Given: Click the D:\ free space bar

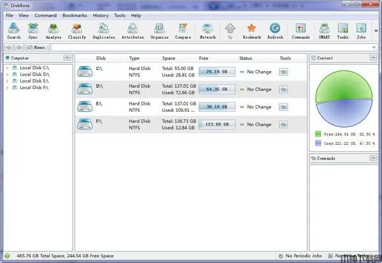Looking at the screenshot, I should click(216, 90).
